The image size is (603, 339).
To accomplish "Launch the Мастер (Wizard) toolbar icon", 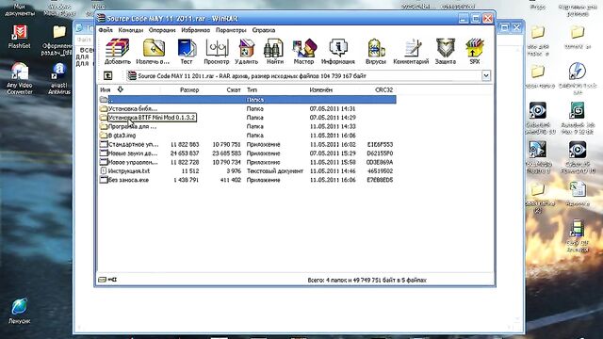I will 303,52.
